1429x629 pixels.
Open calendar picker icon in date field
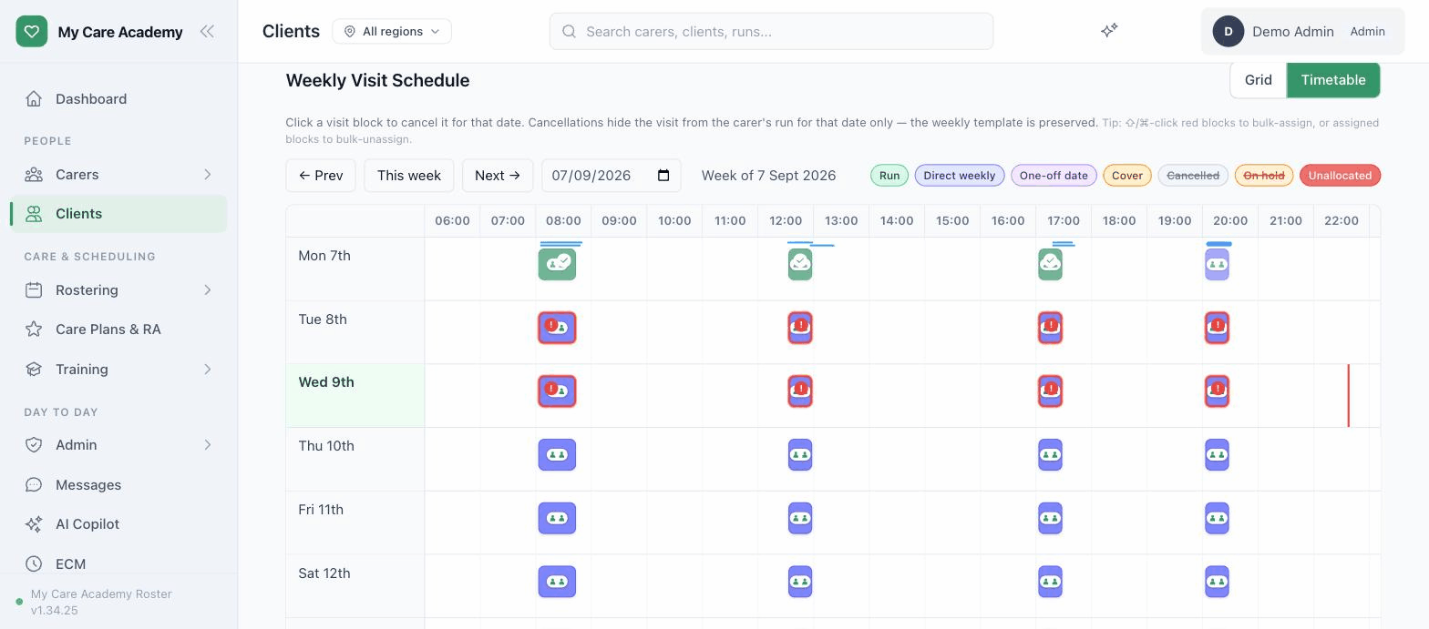[x=663, y=175]
